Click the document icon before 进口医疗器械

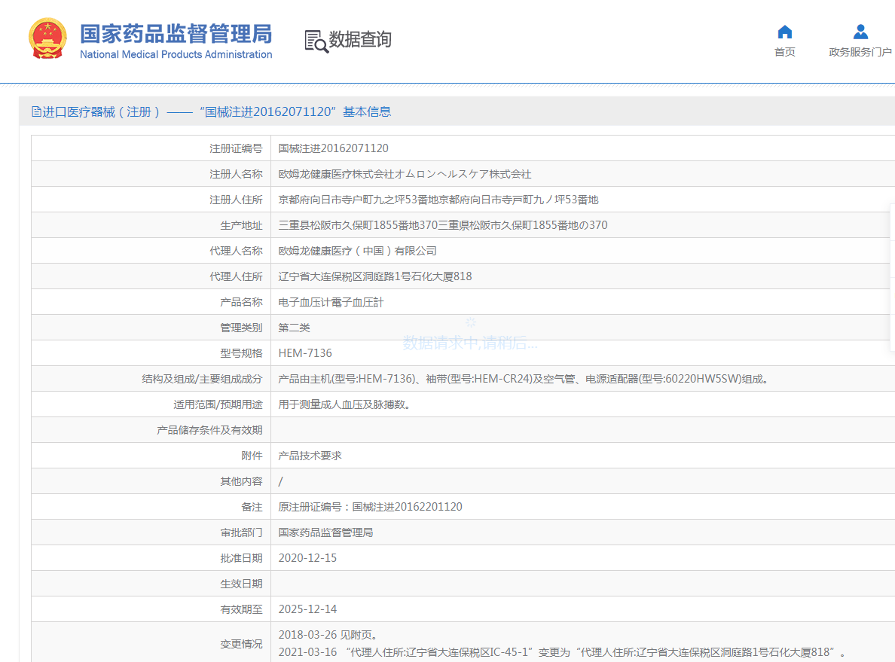(36, 112)
